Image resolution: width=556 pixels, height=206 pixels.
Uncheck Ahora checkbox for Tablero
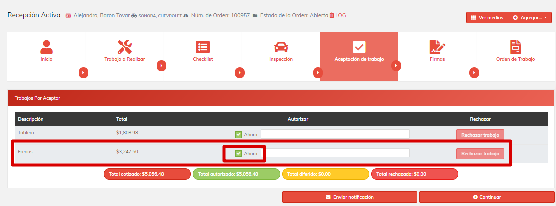coord(238,134)
